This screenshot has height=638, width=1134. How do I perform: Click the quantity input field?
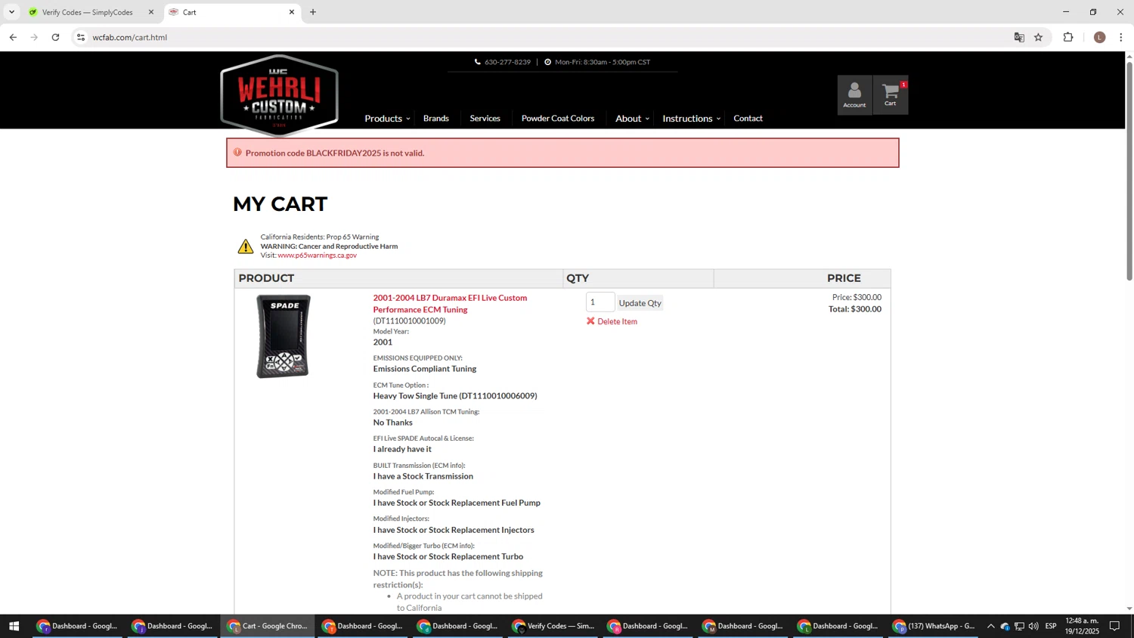pyautogui.click(x=600, y=302)
